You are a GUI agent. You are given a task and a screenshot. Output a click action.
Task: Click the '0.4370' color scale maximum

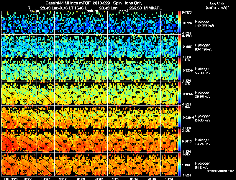click(x=187, y=12)
